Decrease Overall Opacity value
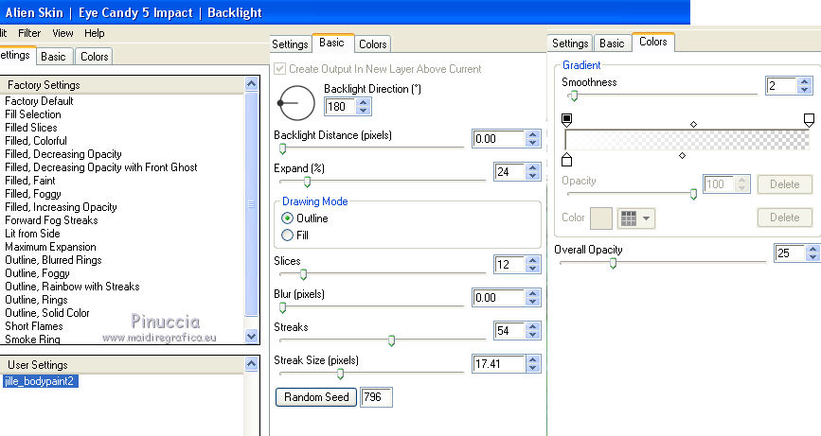This screenshot has height=436, width=821. pyautogui.click(x=813, y=257)
